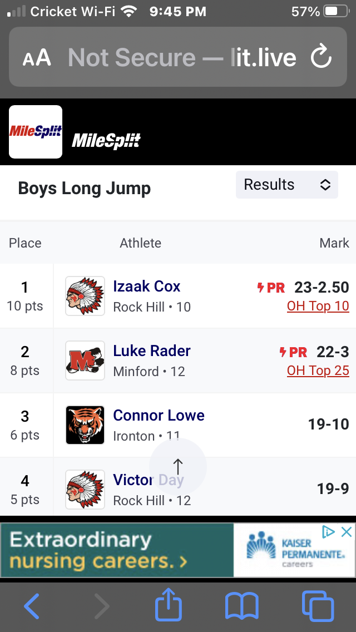Screen dimensions: 356x632
Task: Show Safari open tabs switcher
Action: 317,606
